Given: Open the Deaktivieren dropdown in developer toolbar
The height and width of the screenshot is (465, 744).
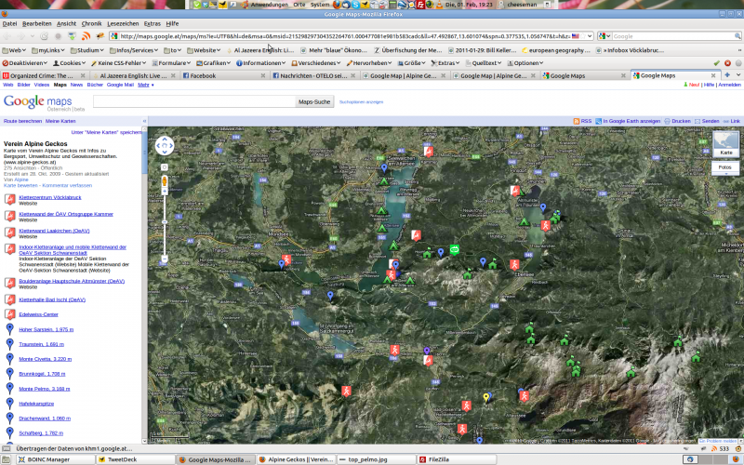Looking at the screenshot, I should tap(25, 62).
